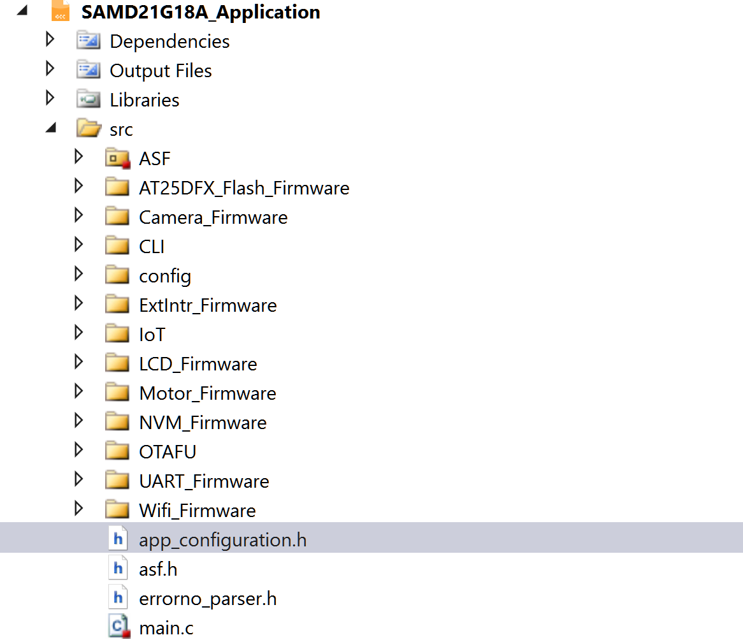Click the NVM_Firmware folder icon
This screenshot has height=642, width=743.
click(117, 421)
